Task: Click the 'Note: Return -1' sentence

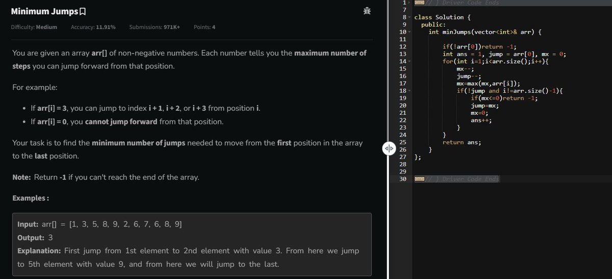Action: [106, 179]
